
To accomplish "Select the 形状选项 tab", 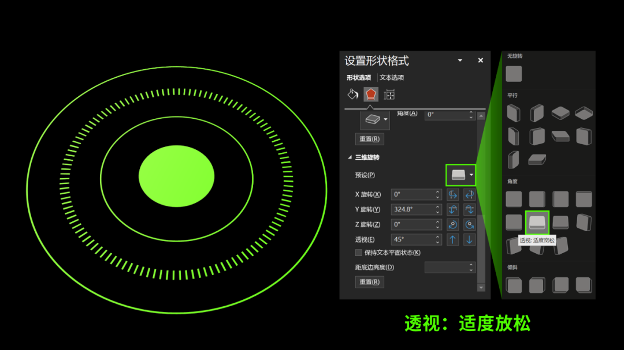I will click(x=358, y=76).
